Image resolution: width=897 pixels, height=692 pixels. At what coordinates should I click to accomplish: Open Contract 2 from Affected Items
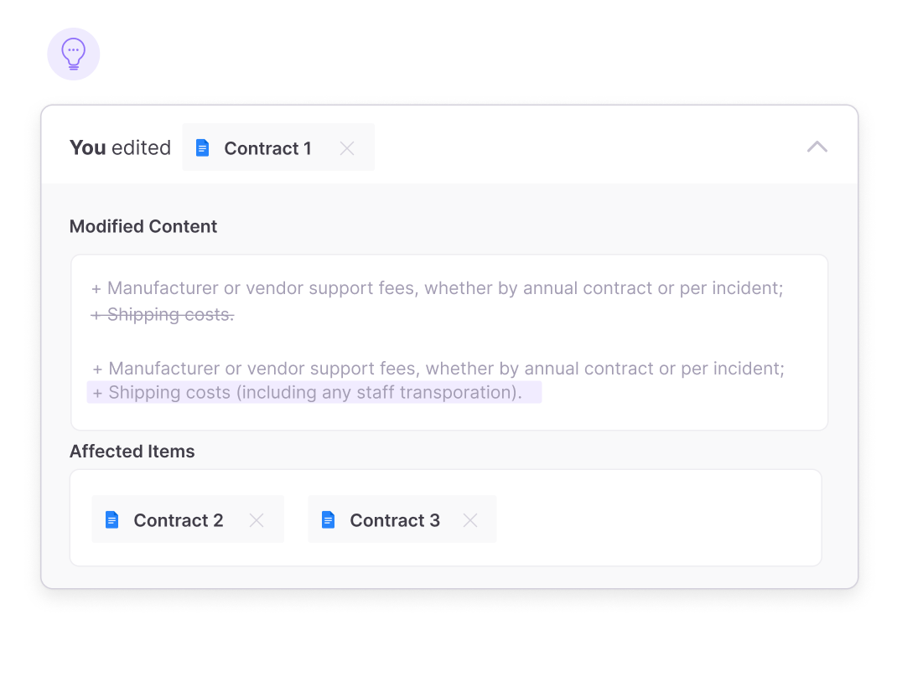point(178,520)
